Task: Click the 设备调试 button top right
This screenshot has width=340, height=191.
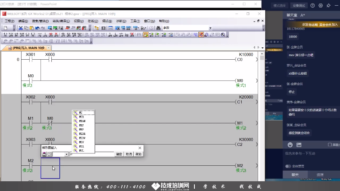Action: 299,6
